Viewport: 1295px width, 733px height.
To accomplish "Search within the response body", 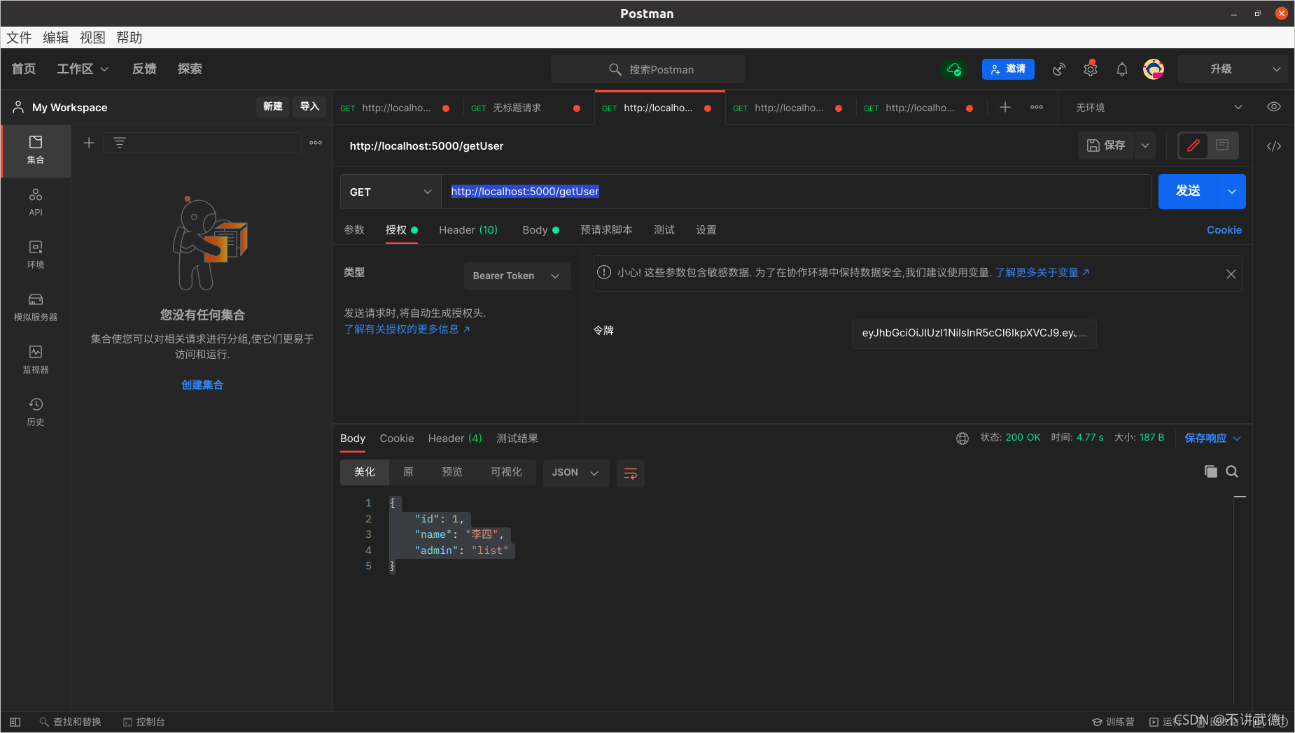I will point(1232,471).
